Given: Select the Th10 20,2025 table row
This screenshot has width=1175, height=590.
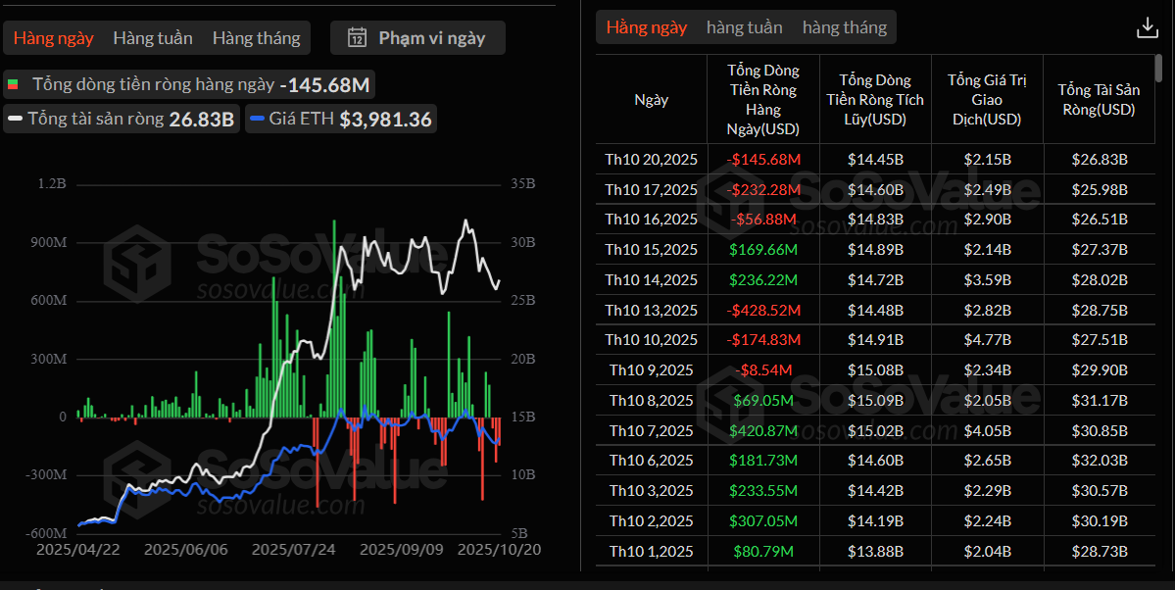Looking at the screenshot, I should [652, 160].
